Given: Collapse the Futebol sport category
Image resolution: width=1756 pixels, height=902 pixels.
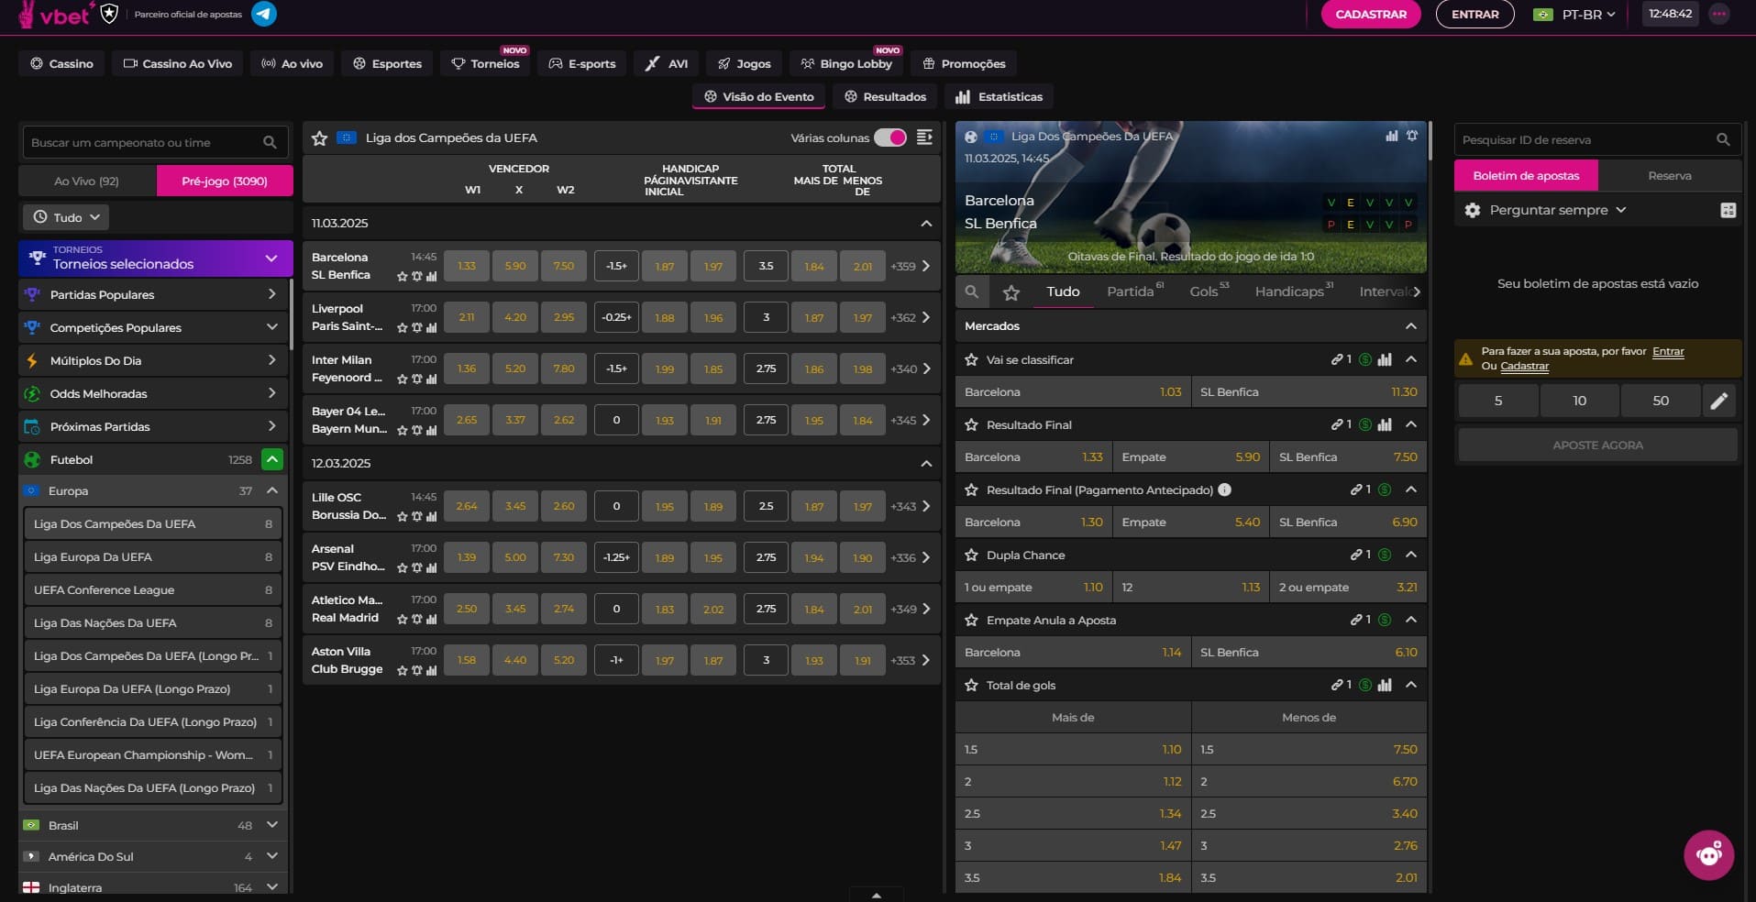Looking at the screenshot, I should click(272, 459).
